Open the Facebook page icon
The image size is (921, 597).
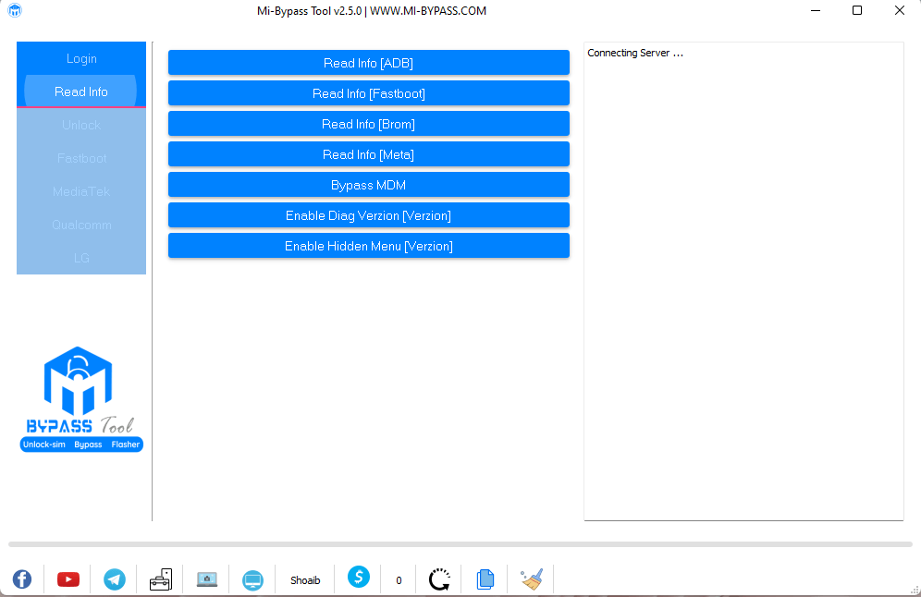tap(21, 579)
